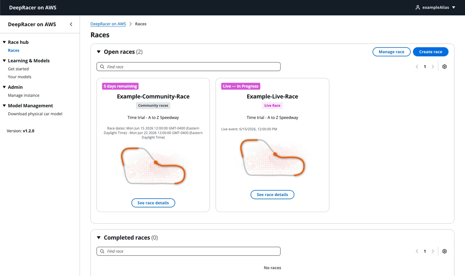The height and width of the screenshot is (276, 465).
Task: Collapse the Open races section
Action: [x=99, y=52]
